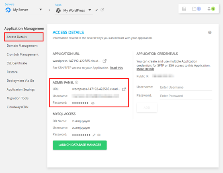This screenshot has width=223, height=173.
Task: Open the servers list icon in top panel
Action: [184, 9]
